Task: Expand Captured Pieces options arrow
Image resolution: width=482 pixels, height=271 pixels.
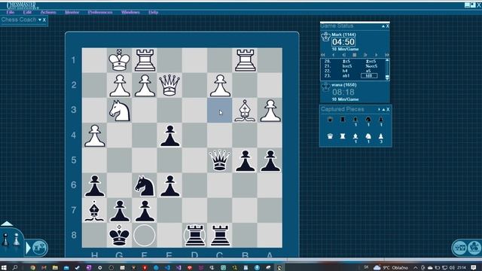Action: [379, 109]
